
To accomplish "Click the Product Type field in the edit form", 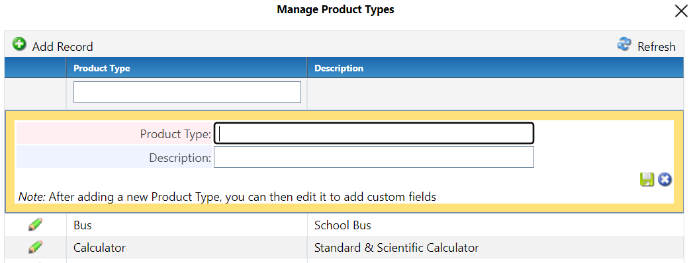I will point(374,133).
